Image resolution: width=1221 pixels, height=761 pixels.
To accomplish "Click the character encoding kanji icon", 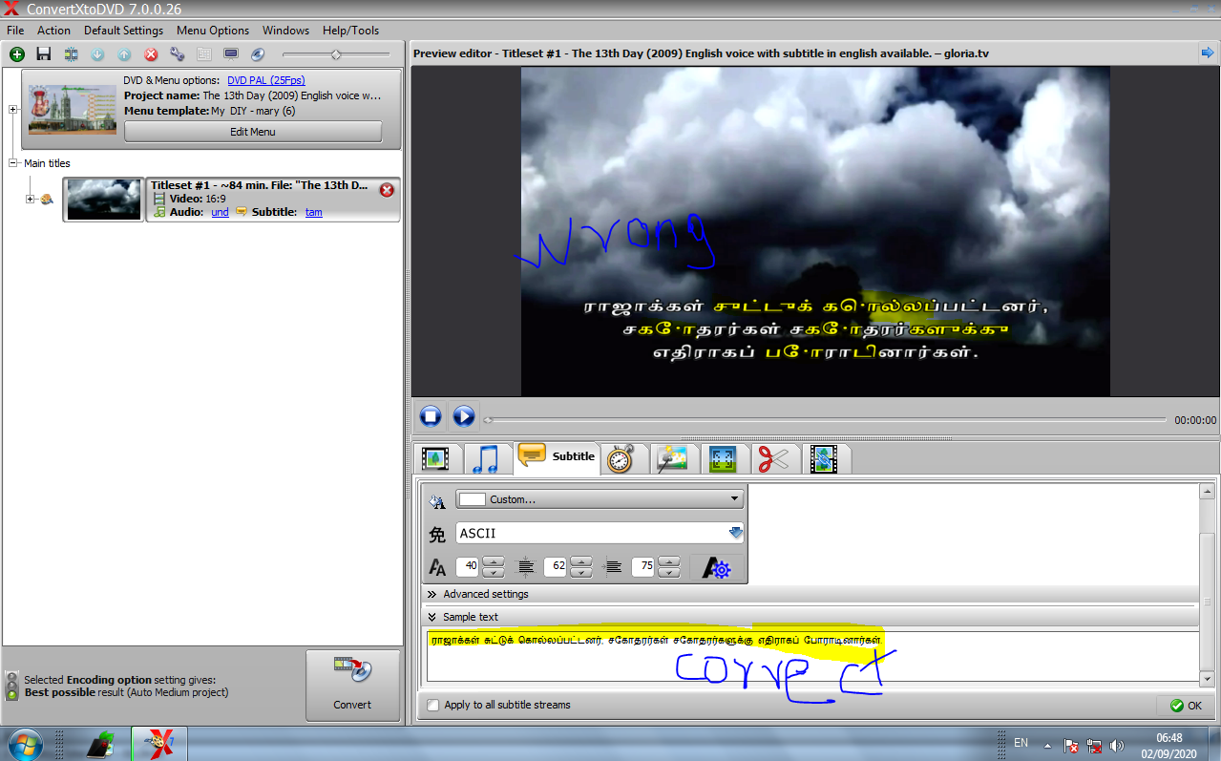I will pyautogui.click(x=437, y=534).
